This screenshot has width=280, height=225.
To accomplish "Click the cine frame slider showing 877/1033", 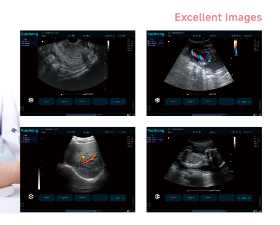I will coord(73,94).
